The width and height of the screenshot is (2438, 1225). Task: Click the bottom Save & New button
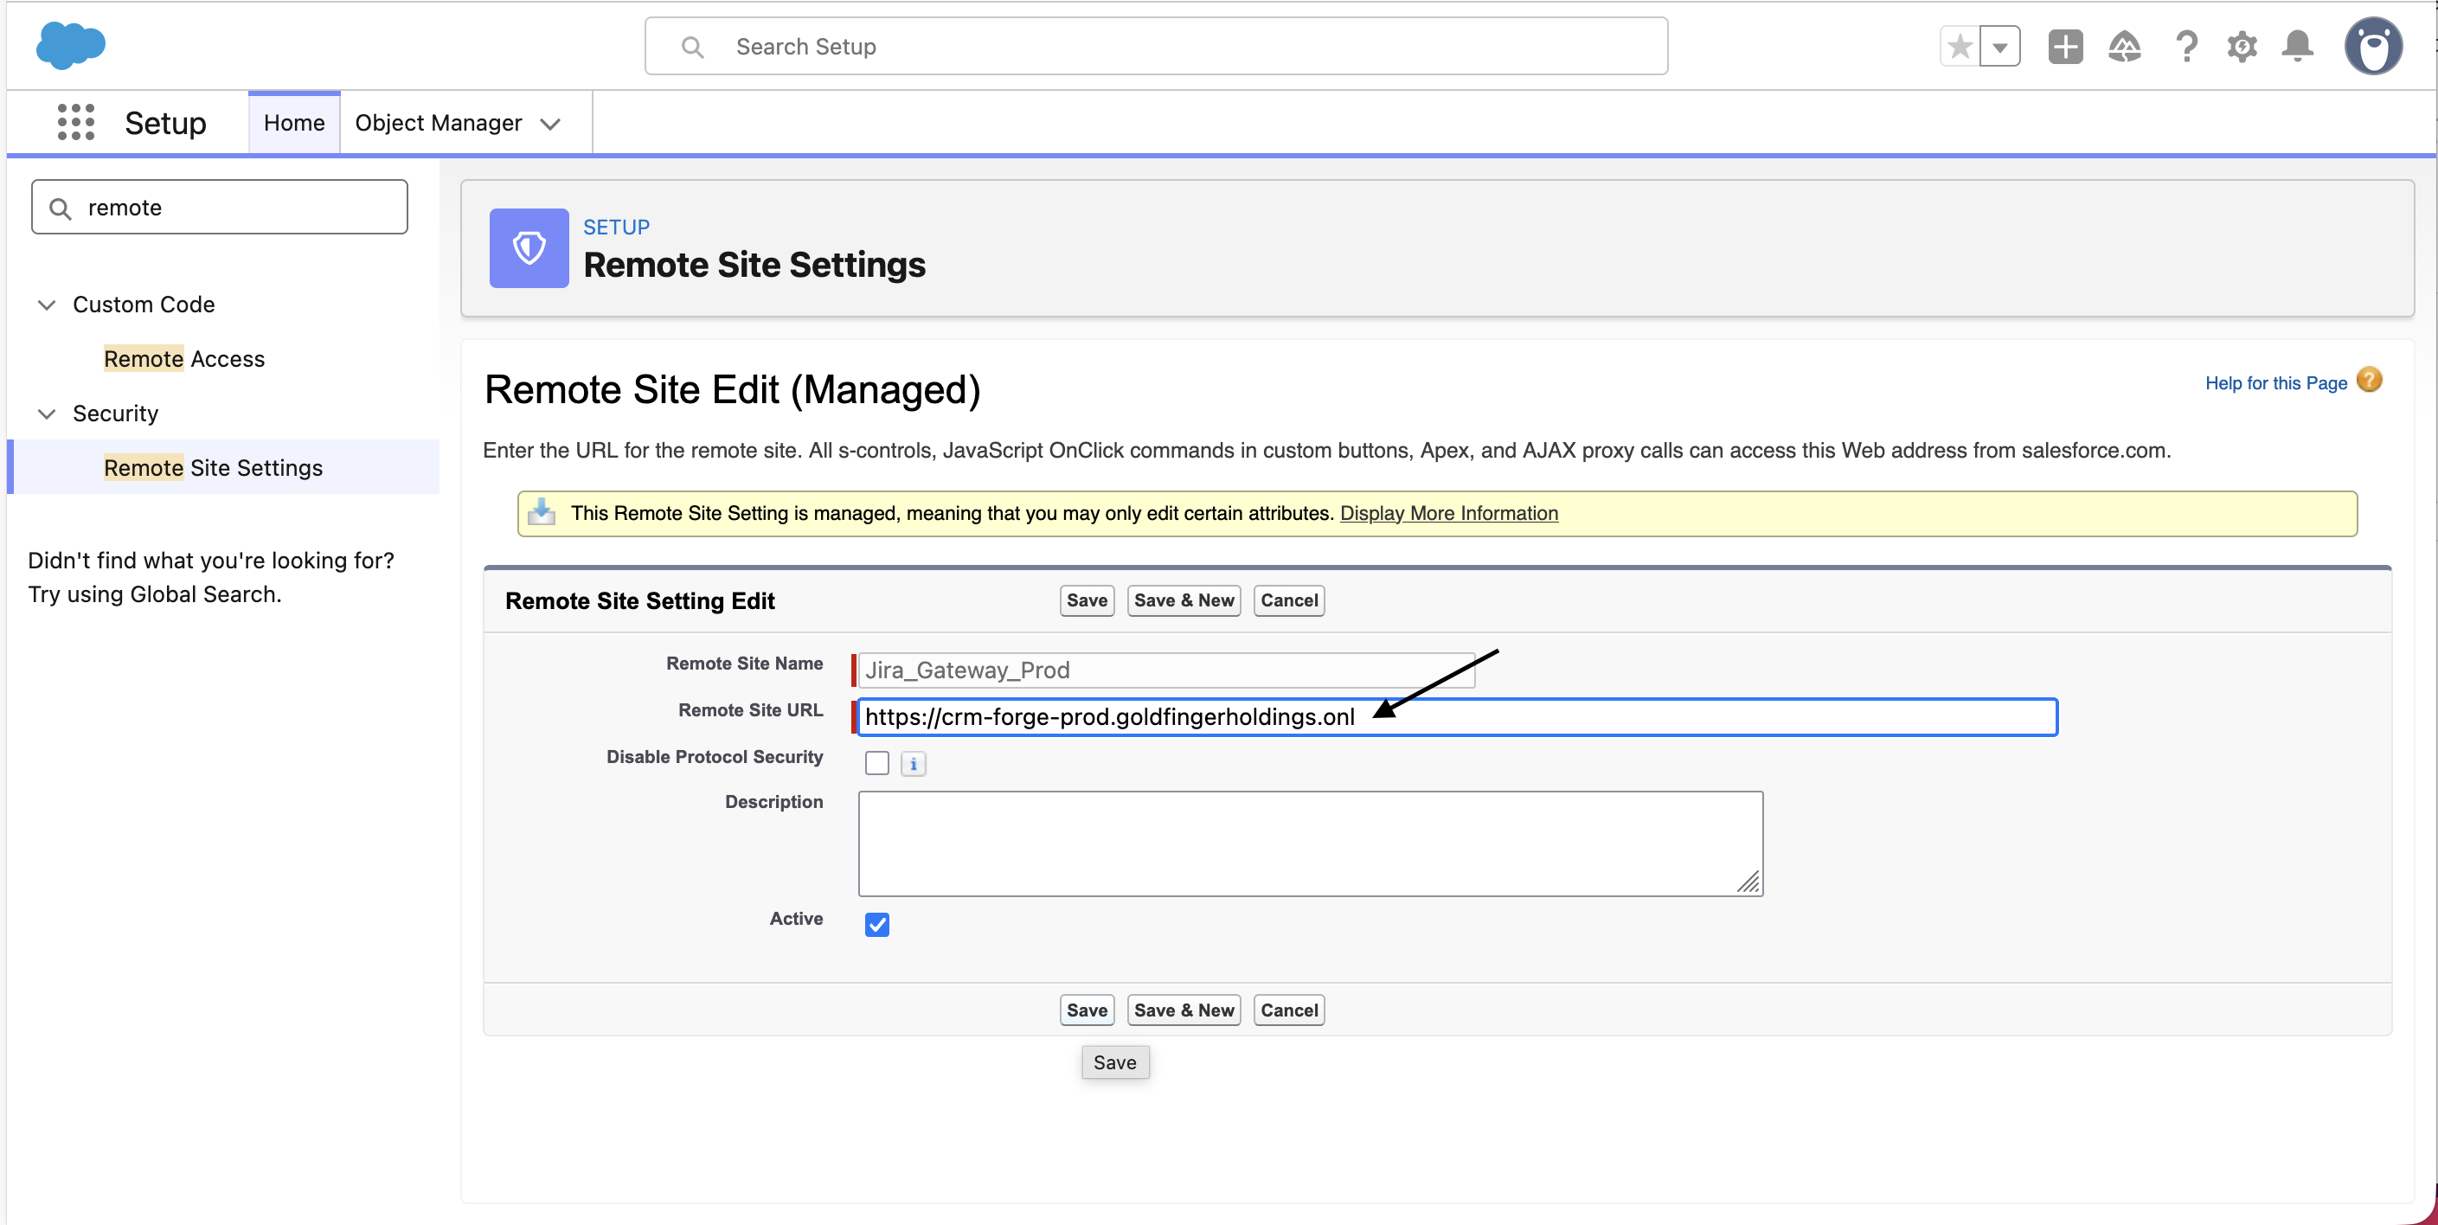pyautogui.click(x=1184, y=1010)
